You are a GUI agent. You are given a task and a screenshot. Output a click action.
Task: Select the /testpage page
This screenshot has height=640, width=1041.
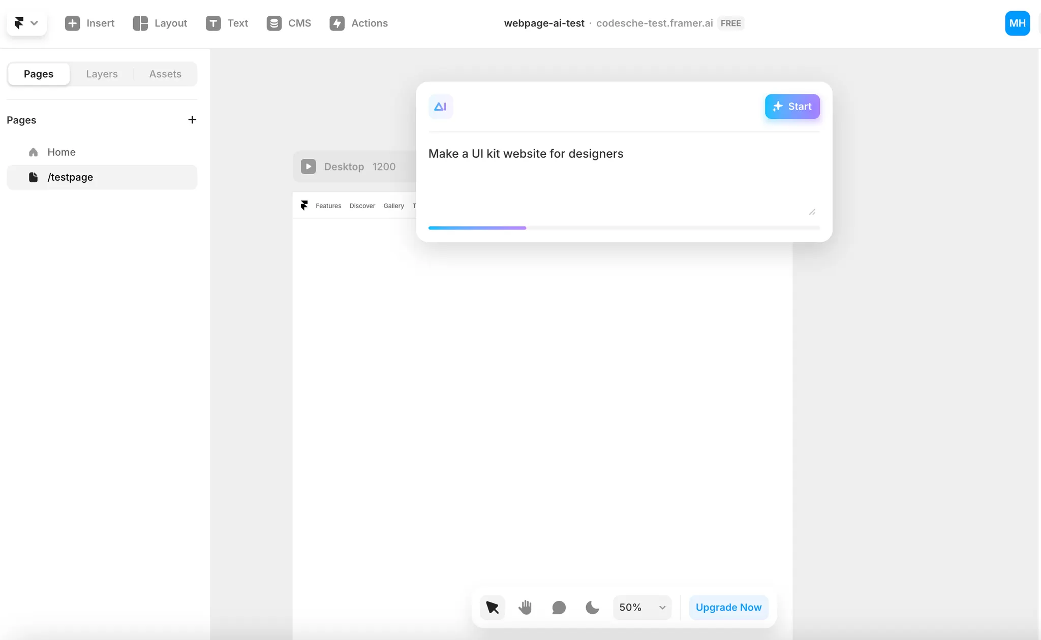(70, 177)
